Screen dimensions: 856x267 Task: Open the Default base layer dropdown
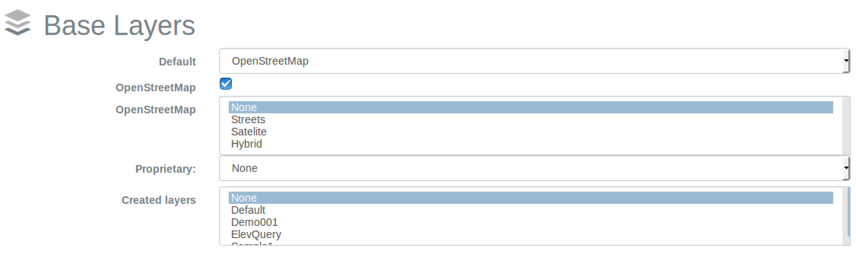pos(532,61)
